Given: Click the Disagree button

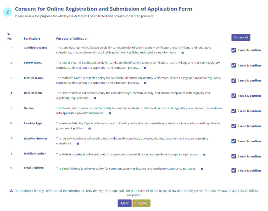Looking at the screenshot, I should [141, 203].
